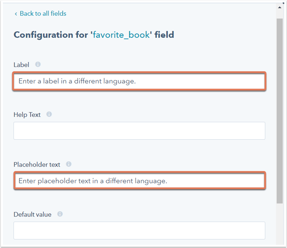Focus the Label input field
The height and width of the screenshot is (248, 287).
139,81
